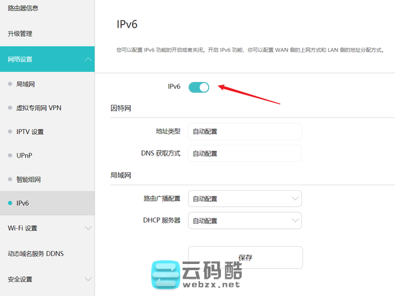Image resolution: width=395 pixels, height=296 pixels.
Task: Select 局域网 in the sidebar
Action: (x=27, y=83)
